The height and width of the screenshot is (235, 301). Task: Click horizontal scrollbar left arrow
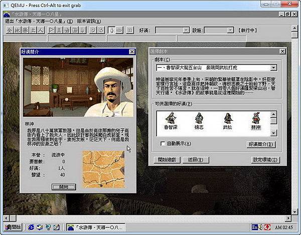coord(6,218)
